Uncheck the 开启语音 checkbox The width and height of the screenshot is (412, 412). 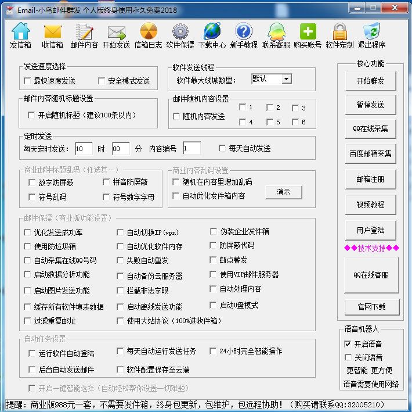coord(348,344)
